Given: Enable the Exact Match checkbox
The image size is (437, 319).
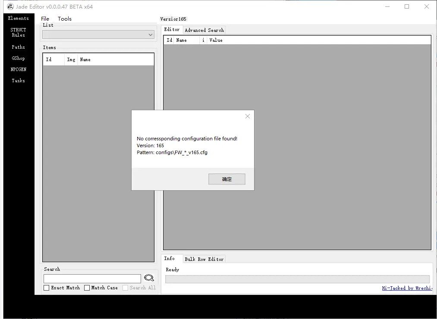Looking at the screenshot, I should tap(47, 288).
